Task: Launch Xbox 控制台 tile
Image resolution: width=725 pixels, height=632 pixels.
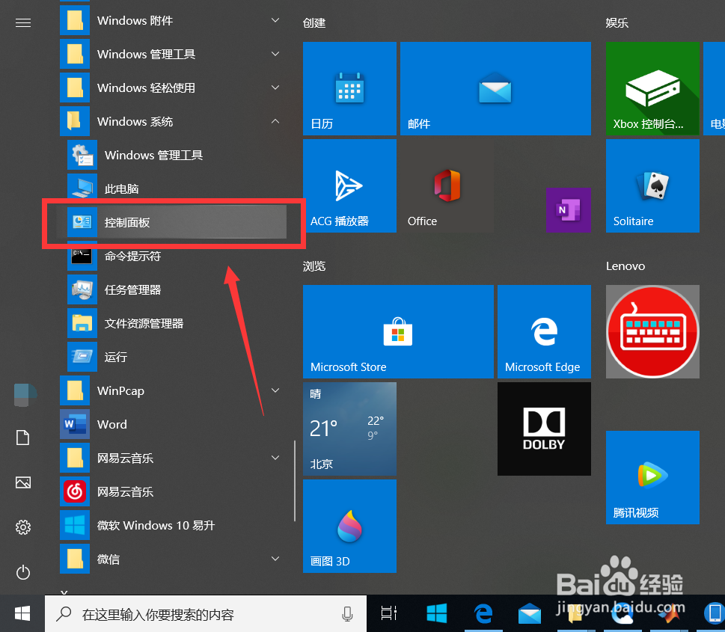Action: point(652,89)
